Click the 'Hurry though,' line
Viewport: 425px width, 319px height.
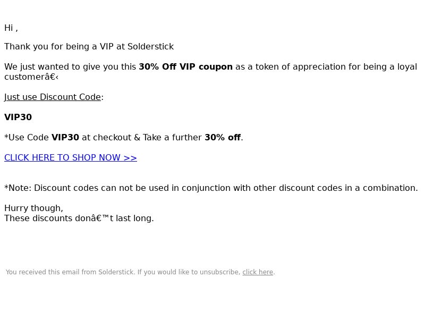click(33, 208)
